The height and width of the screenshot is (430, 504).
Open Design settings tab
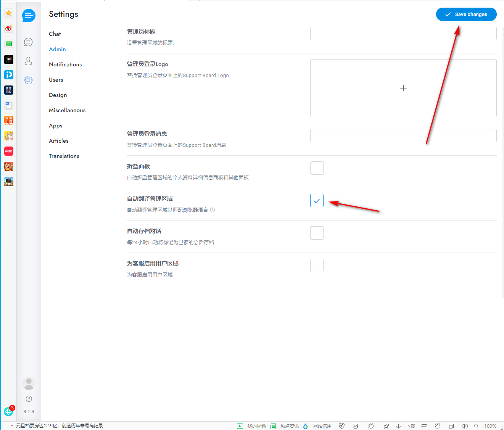[x=58, y=95]
